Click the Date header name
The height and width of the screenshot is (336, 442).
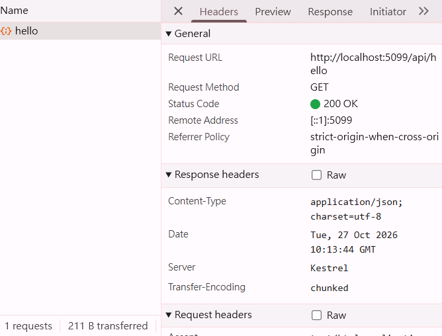(x=178, y=234)
